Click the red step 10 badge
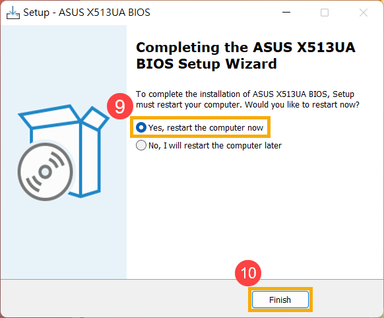This screenshot has width=384, height=318. click(248, 273)
